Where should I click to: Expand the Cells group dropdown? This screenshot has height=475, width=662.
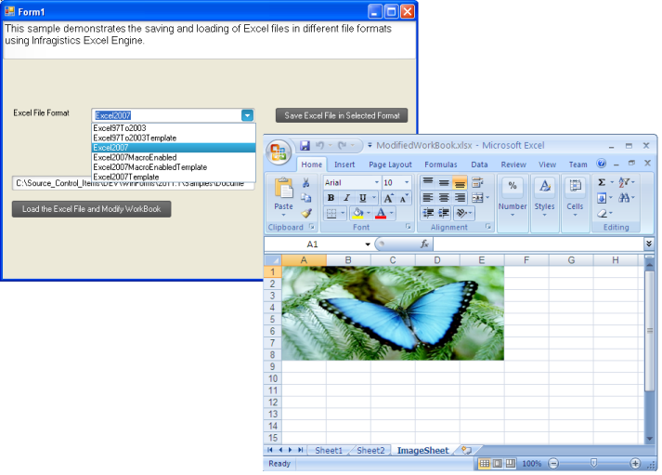[x=575, y=215]
